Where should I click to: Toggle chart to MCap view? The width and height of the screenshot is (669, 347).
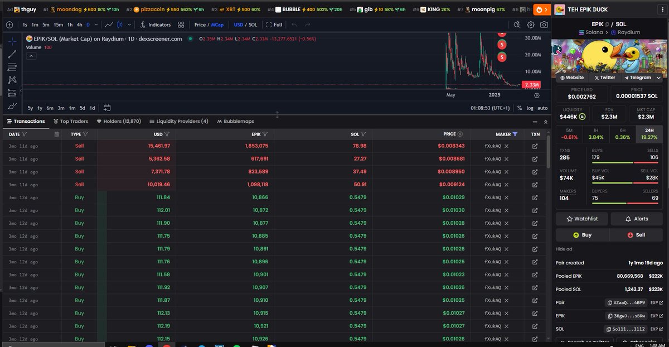[217, 25]
